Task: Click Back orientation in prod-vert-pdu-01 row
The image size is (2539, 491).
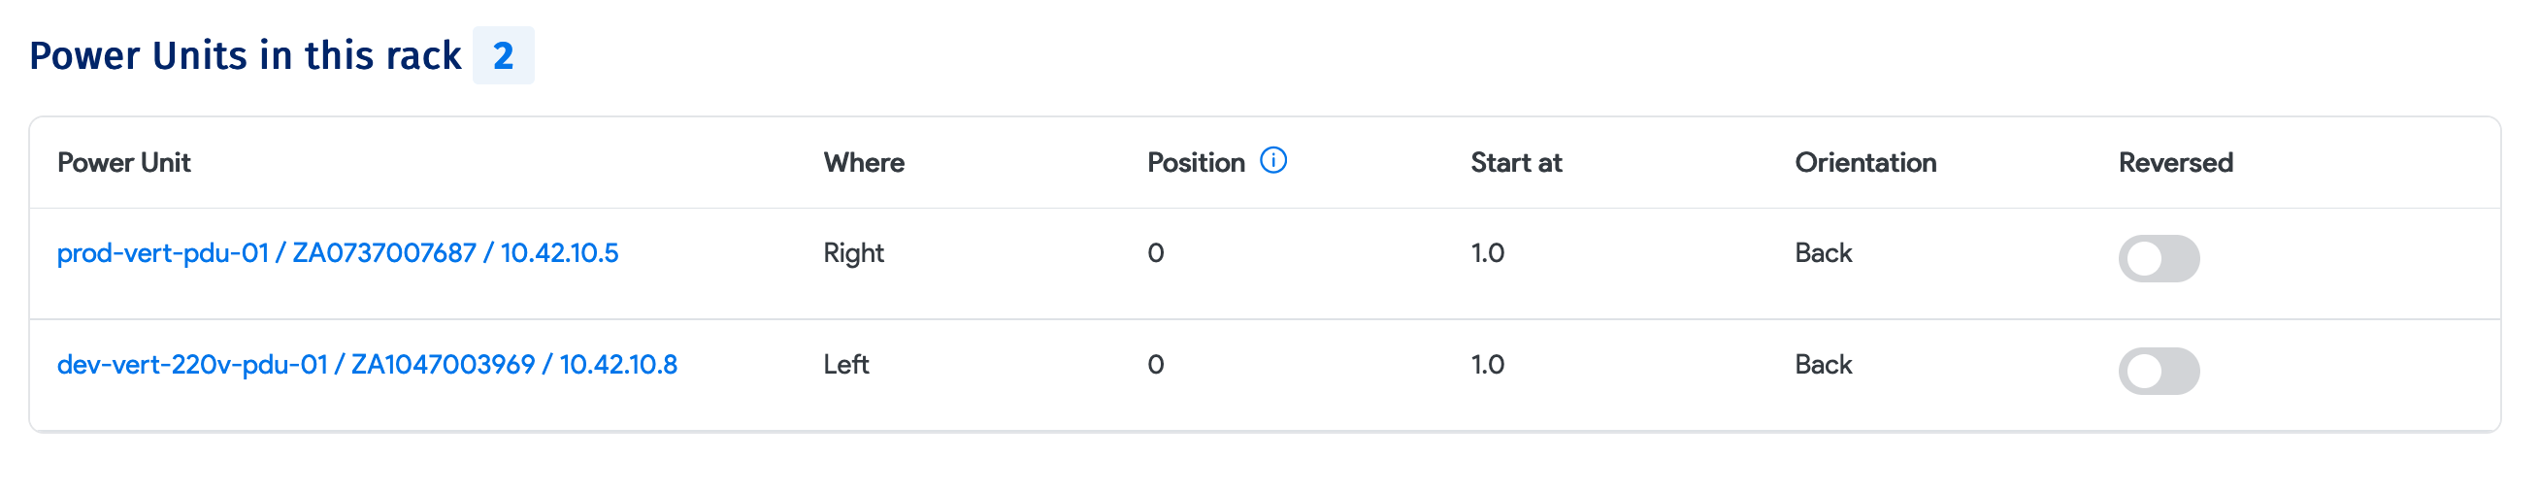Action: coord(1824,253)
